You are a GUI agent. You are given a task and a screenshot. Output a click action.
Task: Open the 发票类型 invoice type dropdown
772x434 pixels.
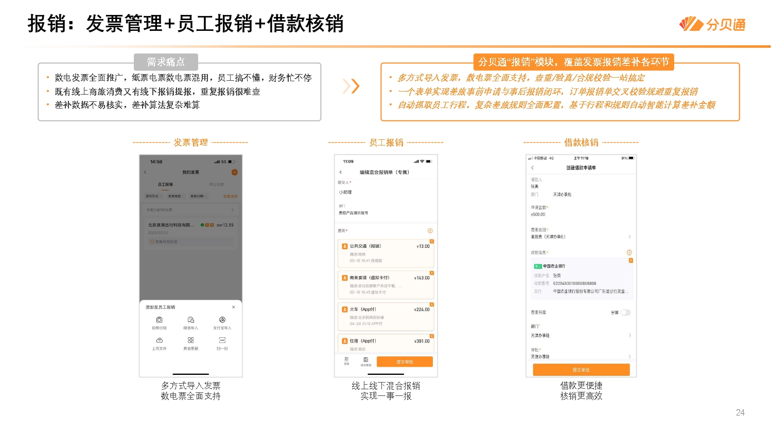(x=175, y=195)
